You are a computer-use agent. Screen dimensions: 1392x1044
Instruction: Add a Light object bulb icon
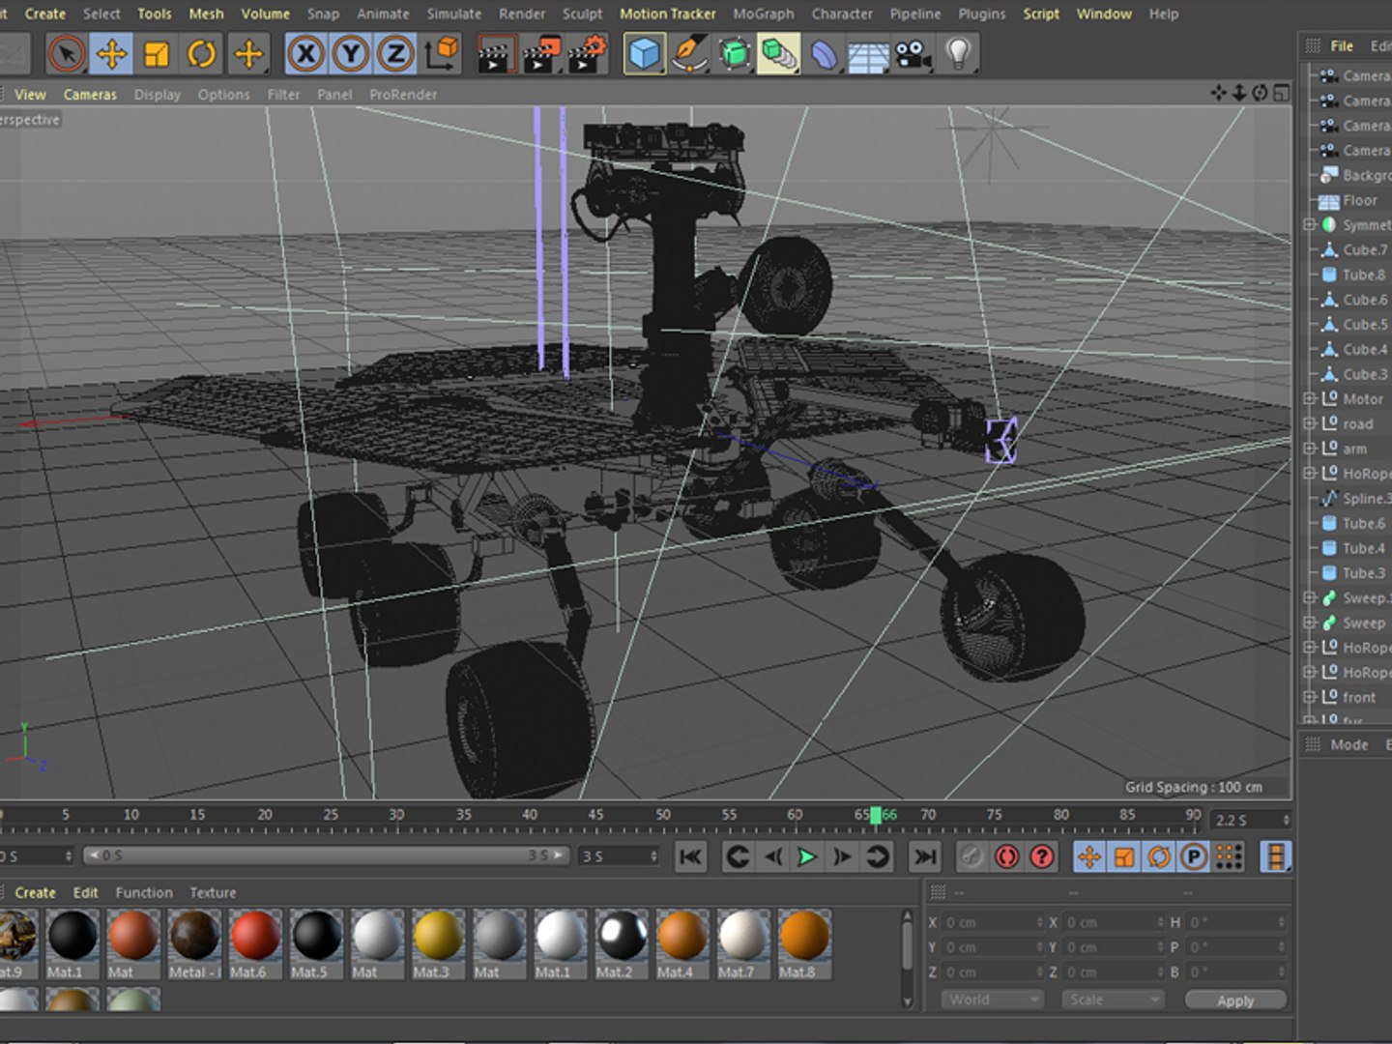957,54
